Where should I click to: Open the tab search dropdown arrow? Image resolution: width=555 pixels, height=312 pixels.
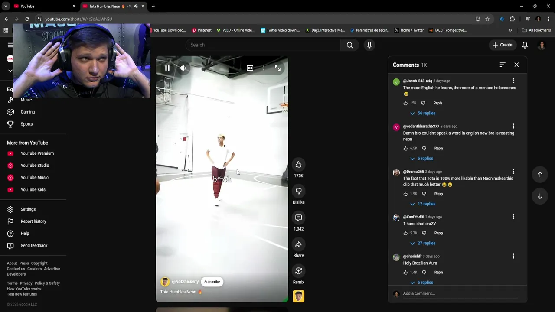6,6
